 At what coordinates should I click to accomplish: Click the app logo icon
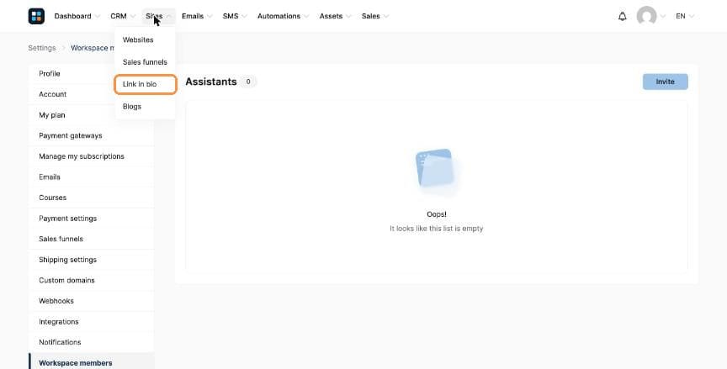(36, 16)
